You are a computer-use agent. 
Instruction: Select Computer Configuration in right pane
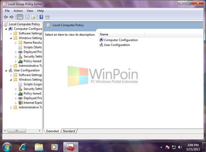coord(121,40)
